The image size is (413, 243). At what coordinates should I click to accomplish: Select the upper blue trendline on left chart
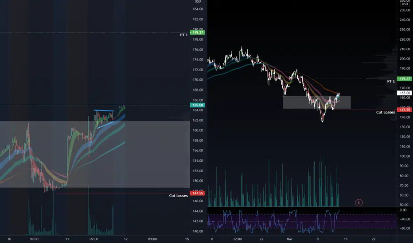[x=104, y=110]
